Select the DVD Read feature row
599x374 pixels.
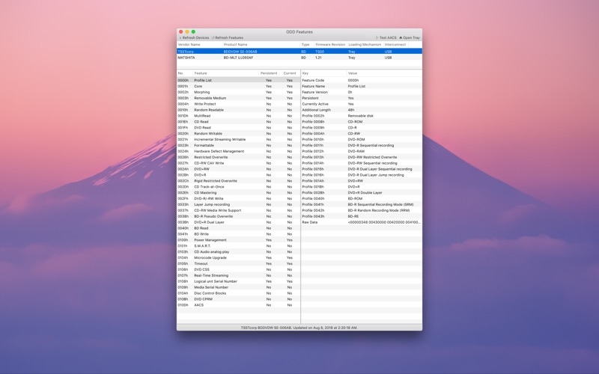238,127
